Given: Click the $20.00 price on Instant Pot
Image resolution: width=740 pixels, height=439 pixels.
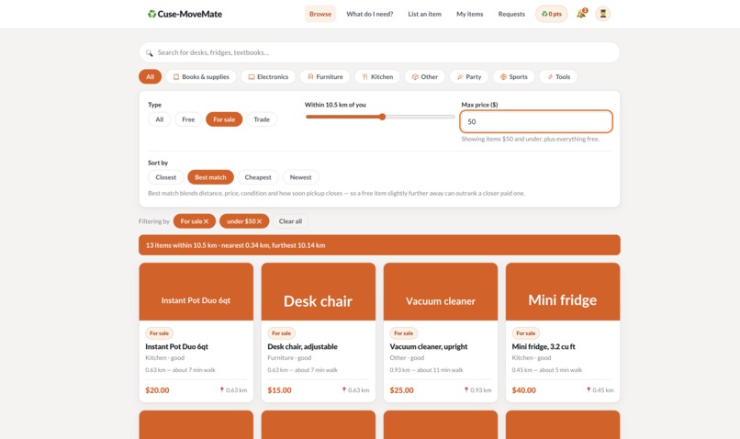Looking at the screenshot, I should [x=157, y=390].
